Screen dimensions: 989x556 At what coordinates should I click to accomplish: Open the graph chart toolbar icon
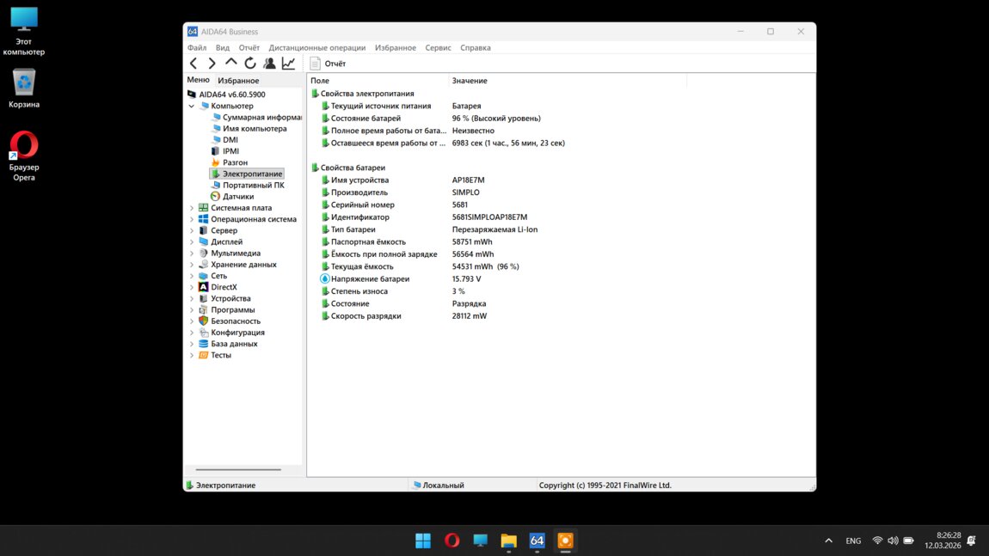click(x=288, y=64)
